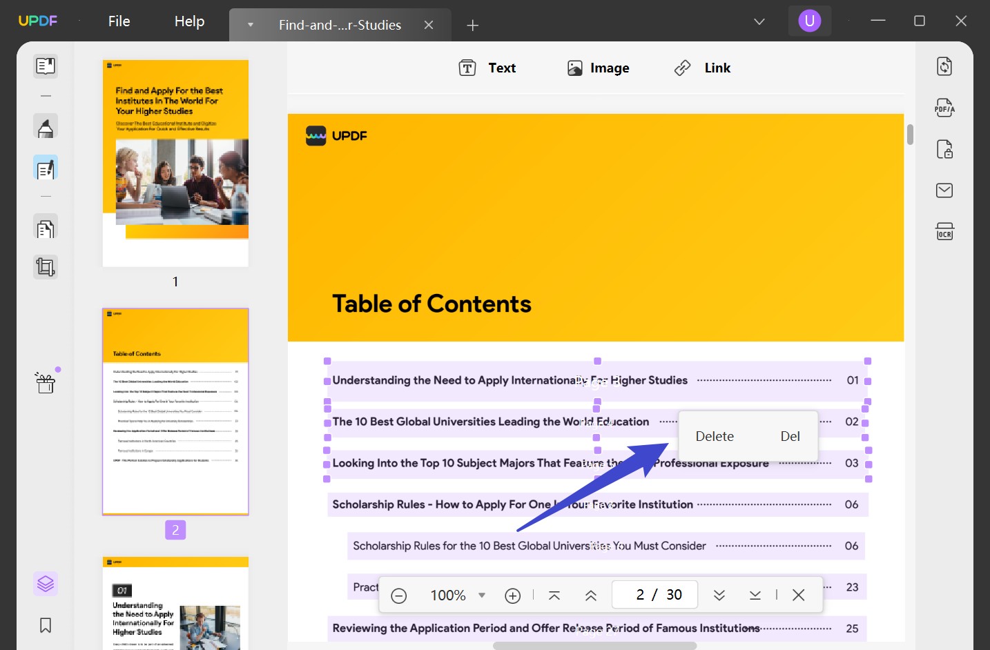
Task: Click the 'Table of Contents' heading
Action: pos(432,304)
